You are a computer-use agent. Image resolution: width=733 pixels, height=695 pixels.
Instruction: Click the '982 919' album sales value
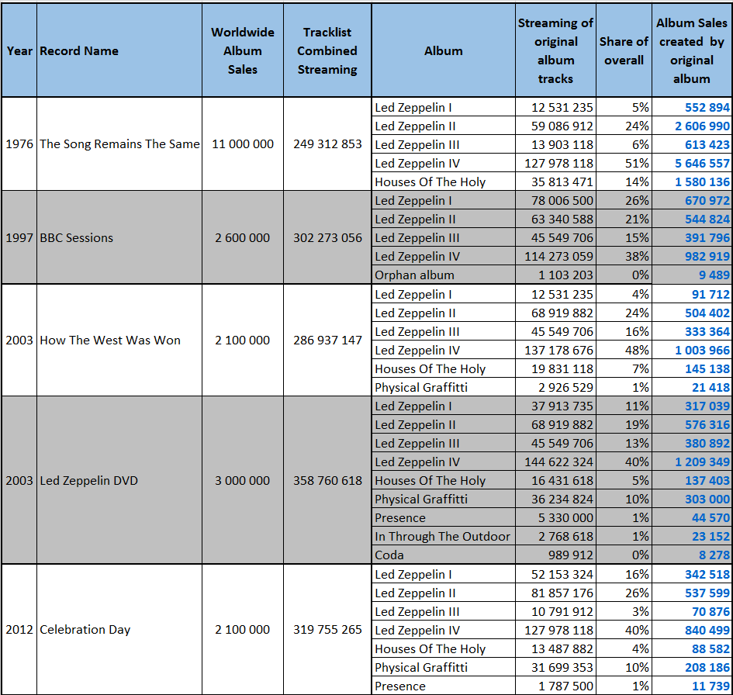point(692,256)
